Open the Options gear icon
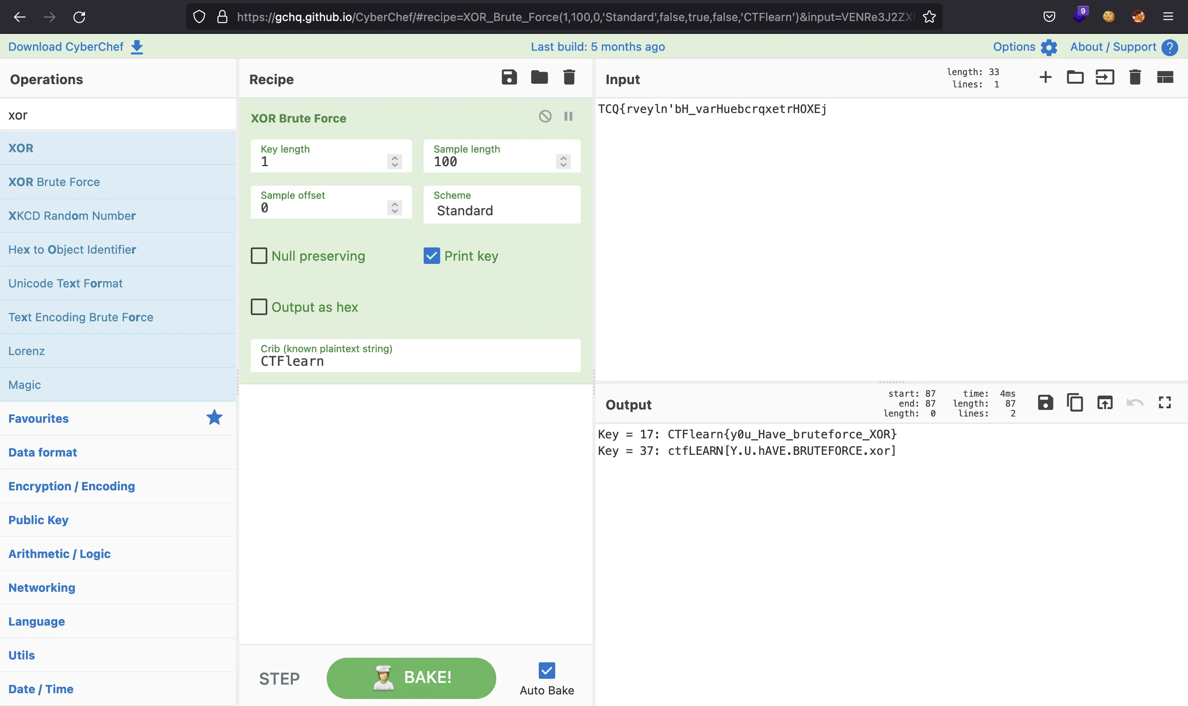The width and height of the screenshot is (1188, 706). coord(1049,47)
